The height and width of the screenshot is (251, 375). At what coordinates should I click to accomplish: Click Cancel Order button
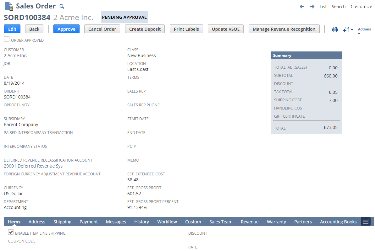point(102,29)
